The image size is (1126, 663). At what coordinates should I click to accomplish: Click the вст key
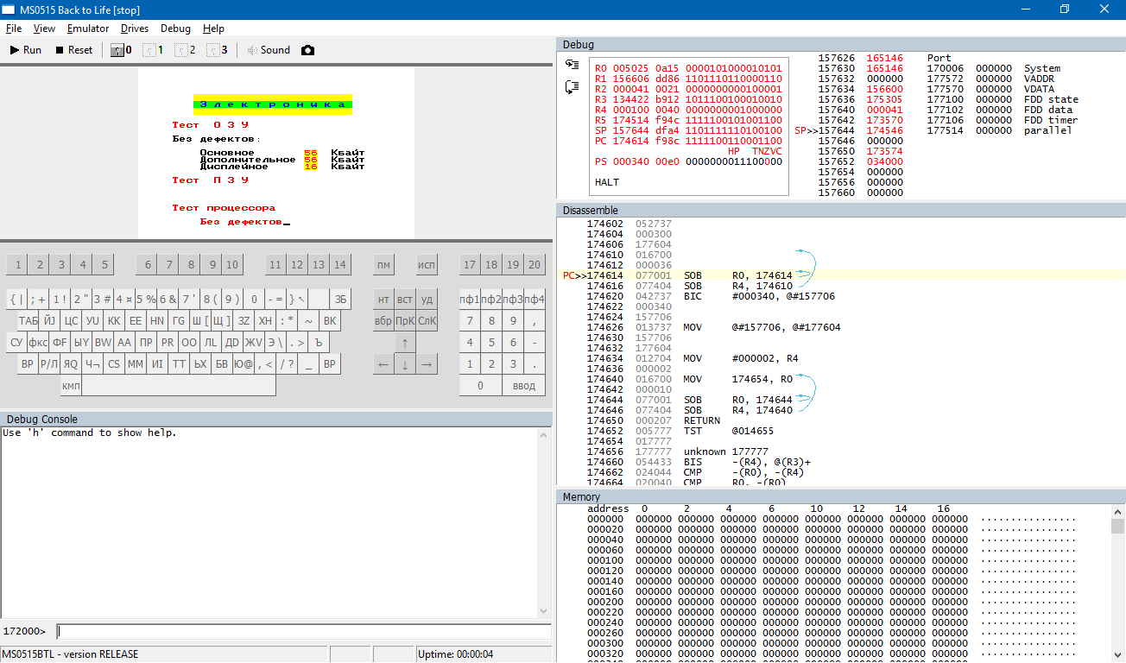coord(405,300)
